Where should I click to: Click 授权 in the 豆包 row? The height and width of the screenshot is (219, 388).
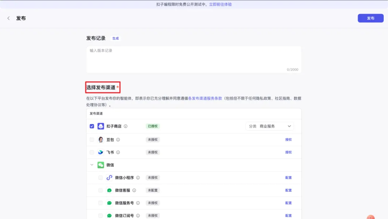pos(288,140)
